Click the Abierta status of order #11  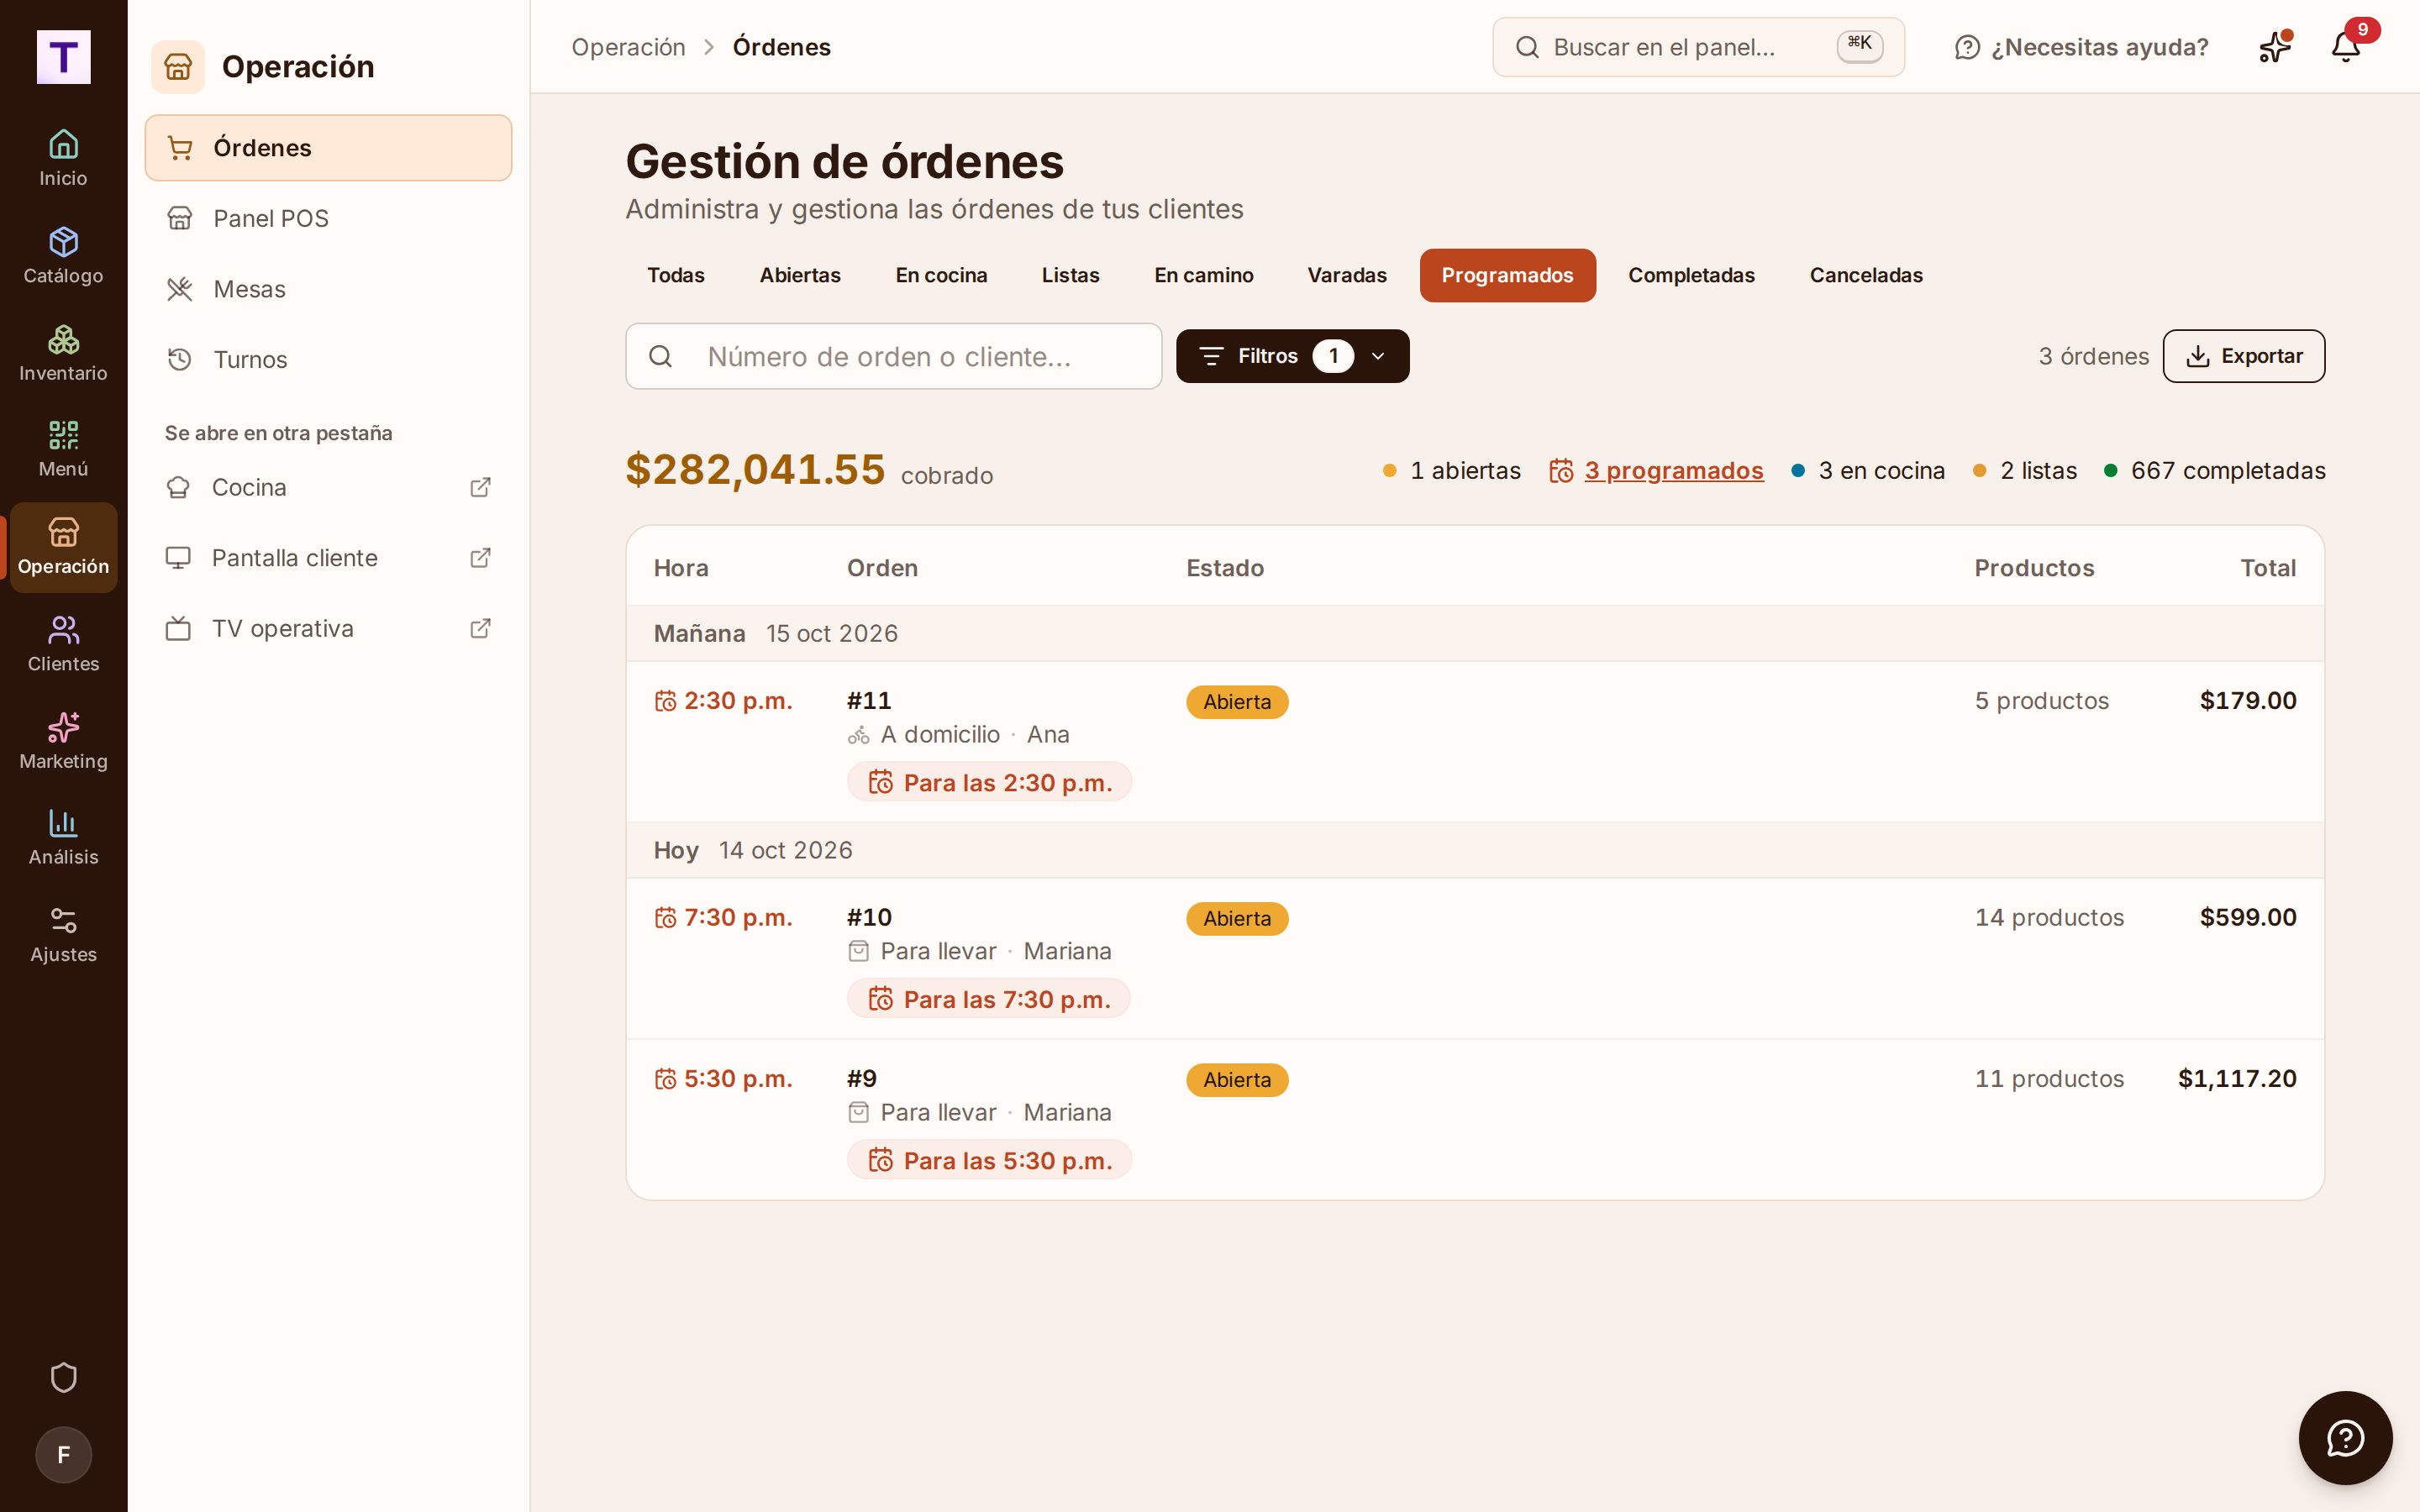pos(1237,702)
